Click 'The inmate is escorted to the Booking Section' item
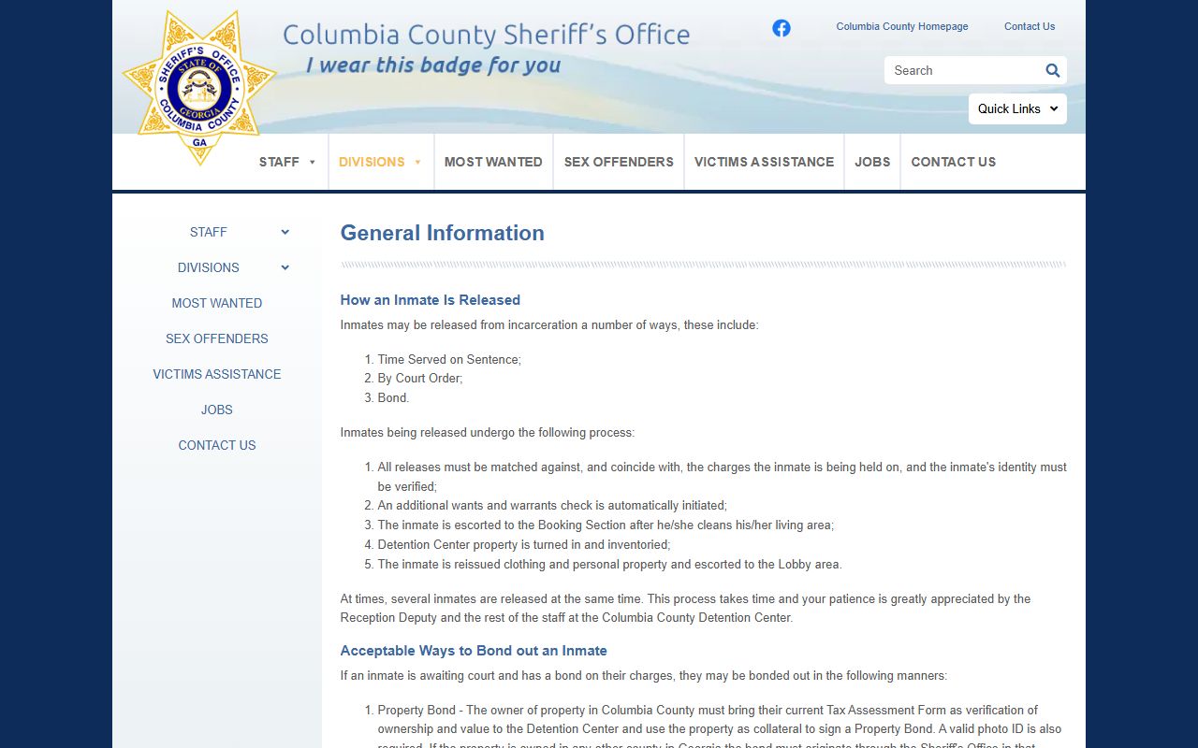The image size is (1198, 748). (606, 525)
